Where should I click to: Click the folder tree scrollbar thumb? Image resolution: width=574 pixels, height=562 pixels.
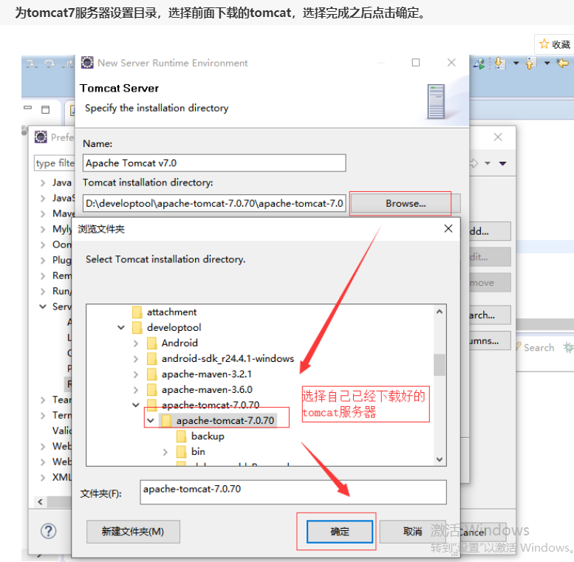(440, 365)
